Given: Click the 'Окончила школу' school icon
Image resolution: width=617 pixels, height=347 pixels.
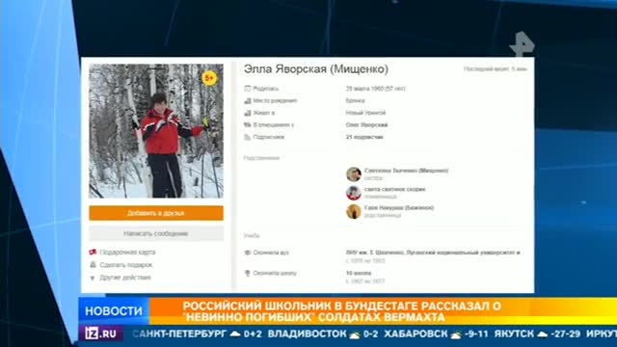Looking at the screenshot, I should click(248, 273).
